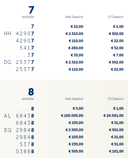
Task: Select the AL 68438 lot number
Action: [19, 116]
